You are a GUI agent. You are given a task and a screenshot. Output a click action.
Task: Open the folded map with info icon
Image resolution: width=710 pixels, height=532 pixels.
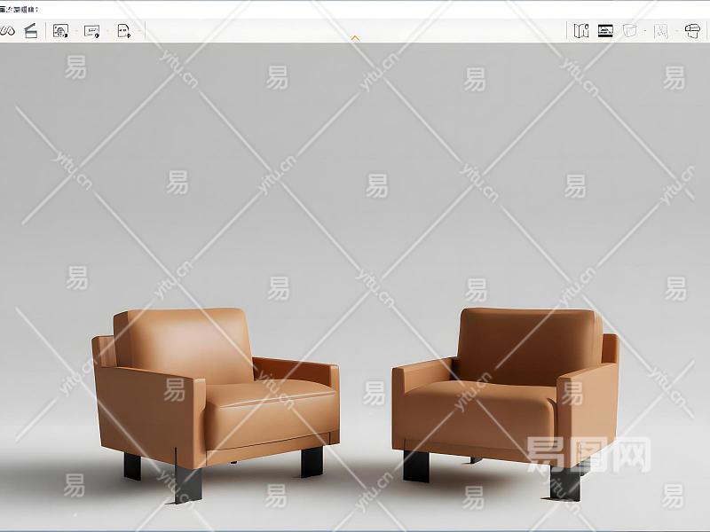point(581,31)
